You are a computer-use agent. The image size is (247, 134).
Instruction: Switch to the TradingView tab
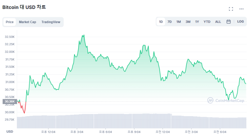51,22
